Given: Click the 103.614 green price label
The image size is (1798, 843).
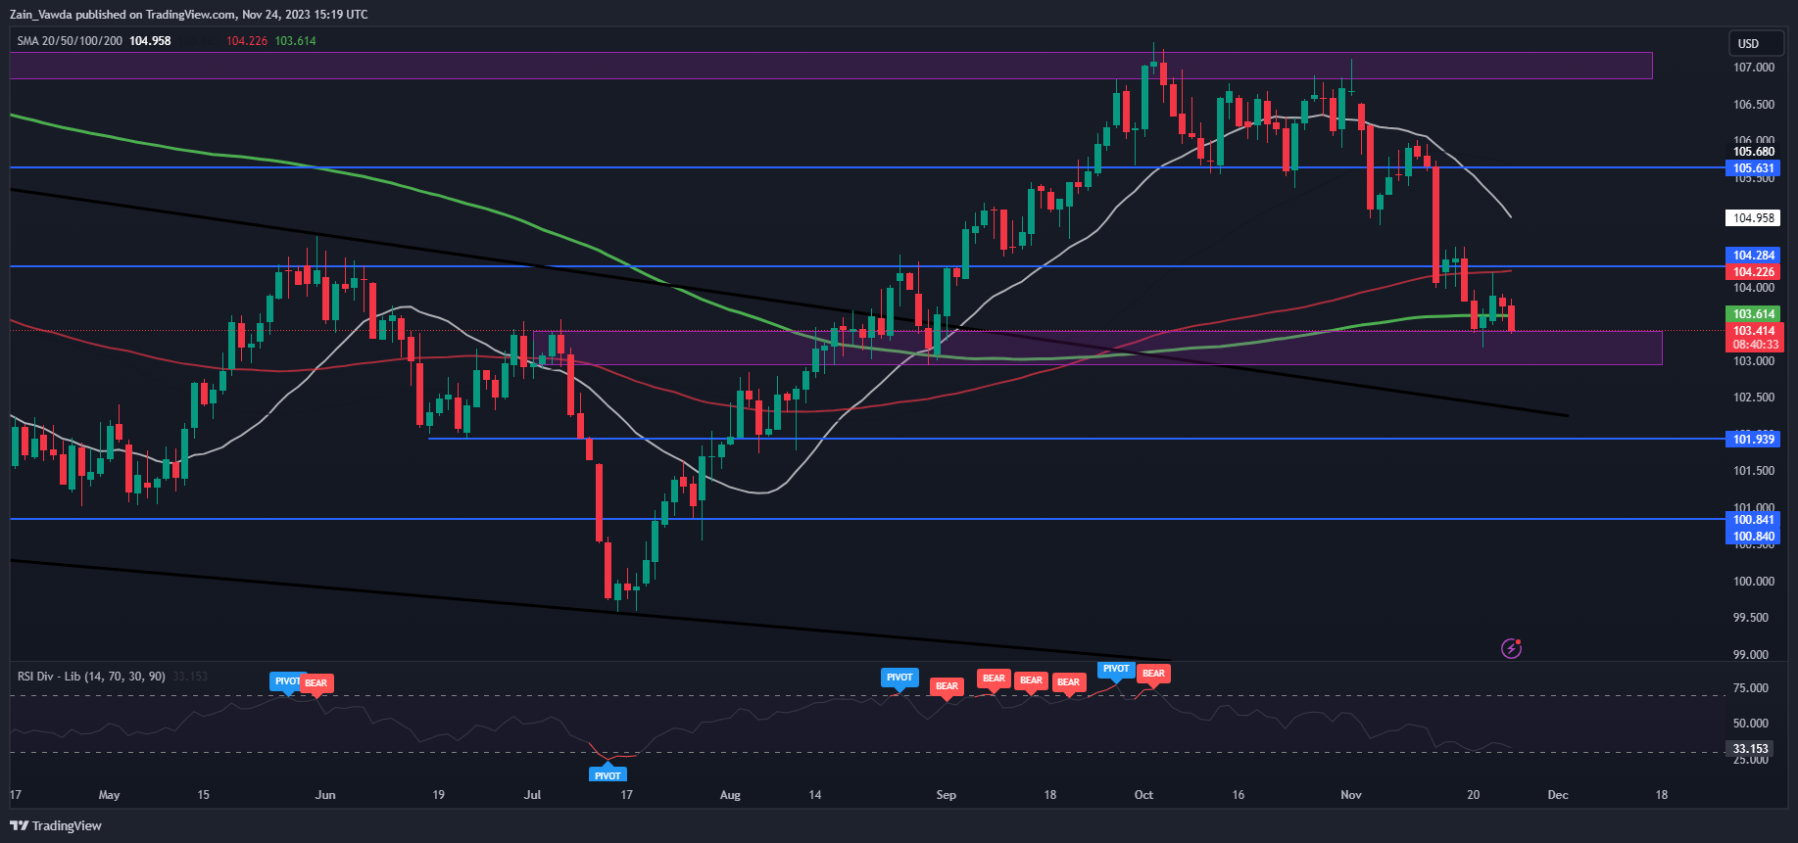Looking at the screenshot, I should tap(1753, 314).
